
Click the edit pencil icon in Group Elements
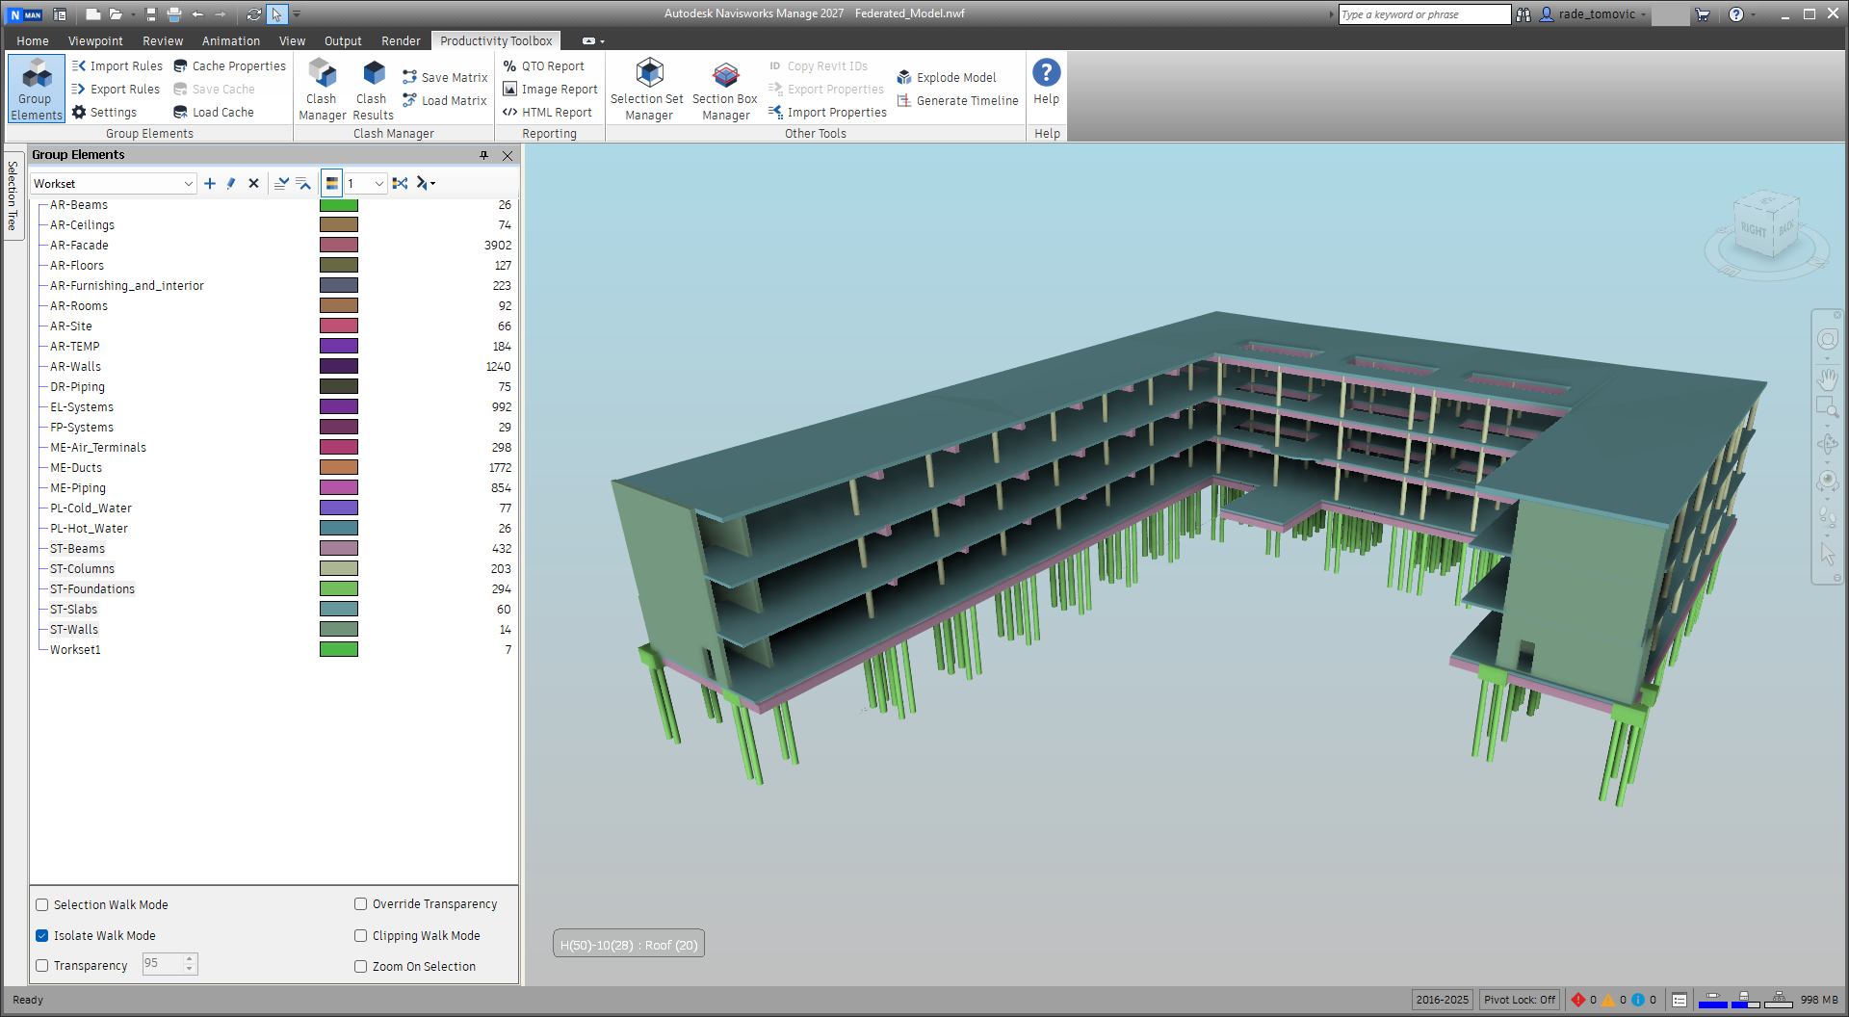click(x=231, y=183)
